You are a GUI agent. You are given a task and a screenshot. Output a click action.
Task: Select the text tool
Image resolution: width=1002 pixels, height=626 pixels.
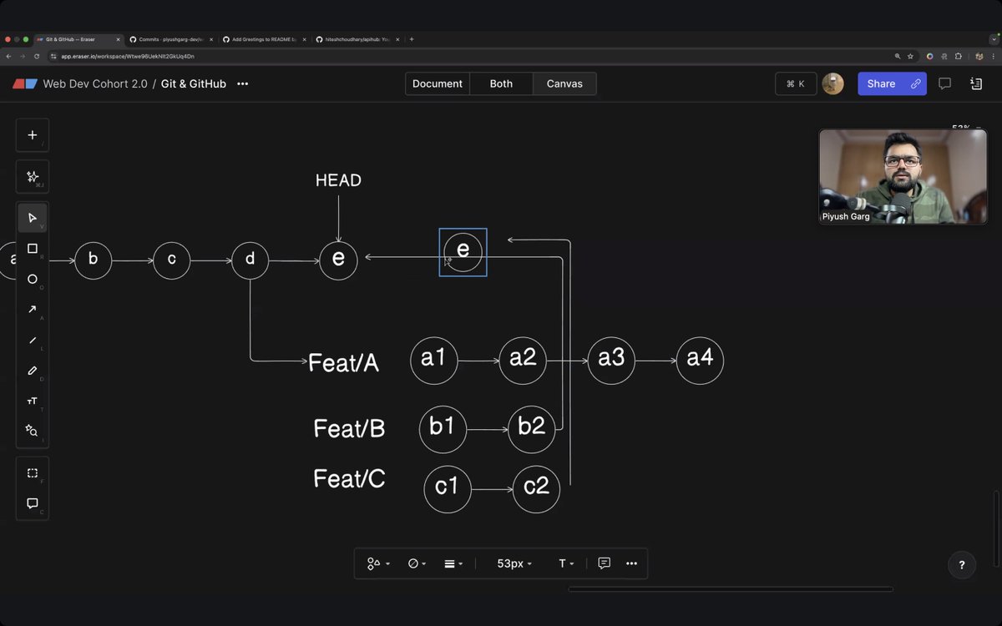(x=33, y=401)
